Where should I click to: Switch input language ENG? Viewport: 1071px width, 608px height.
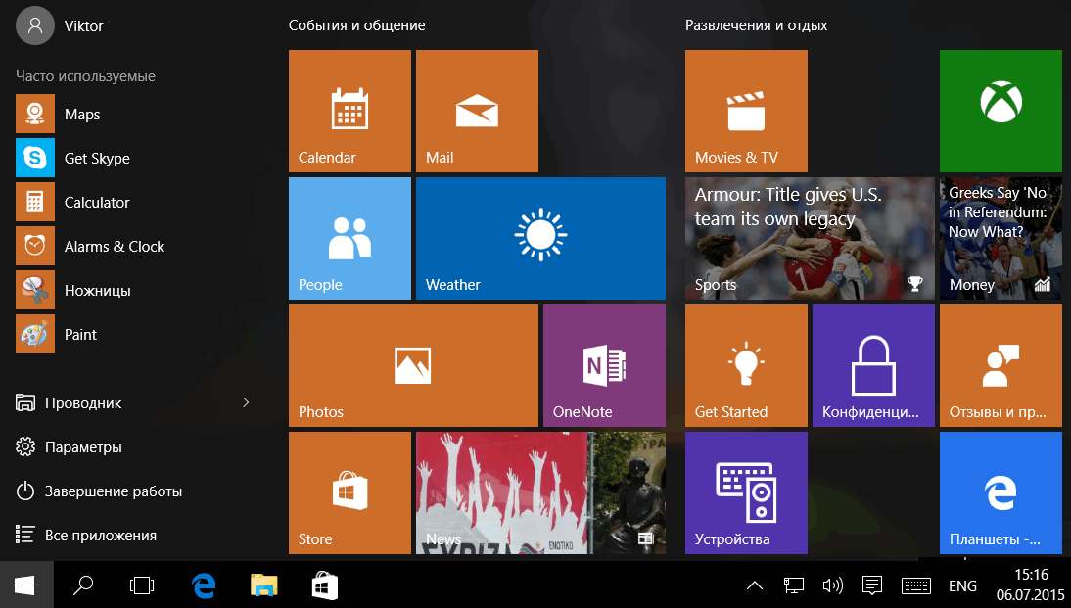(x=962, y=585)
